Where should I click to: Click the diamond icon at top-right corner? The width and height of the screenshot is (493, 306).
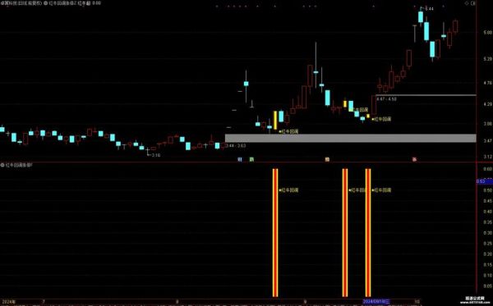coord(467,3)
